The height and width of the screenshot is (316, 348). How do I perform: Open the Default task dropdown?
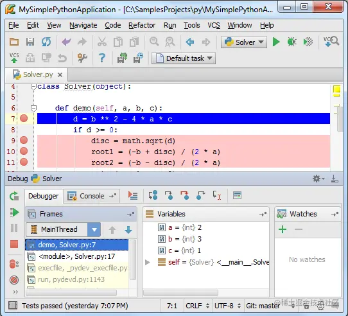[184, 58]
